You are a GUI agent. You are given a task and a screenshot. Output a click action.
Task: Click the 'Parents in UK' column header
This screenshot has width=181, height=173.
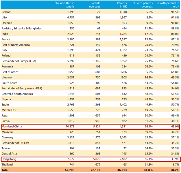click(x=122, y=5)
